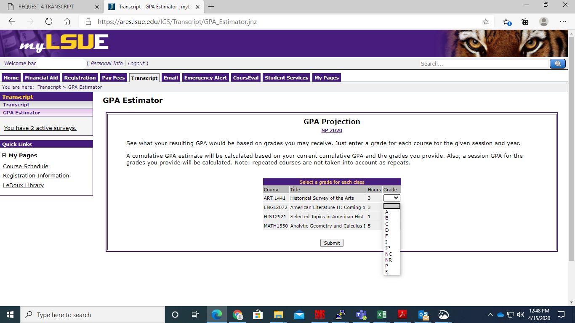Click Transcript in the breadcrumb
The height and width of the screenshot is (323, 575).
tap(49, 87)
